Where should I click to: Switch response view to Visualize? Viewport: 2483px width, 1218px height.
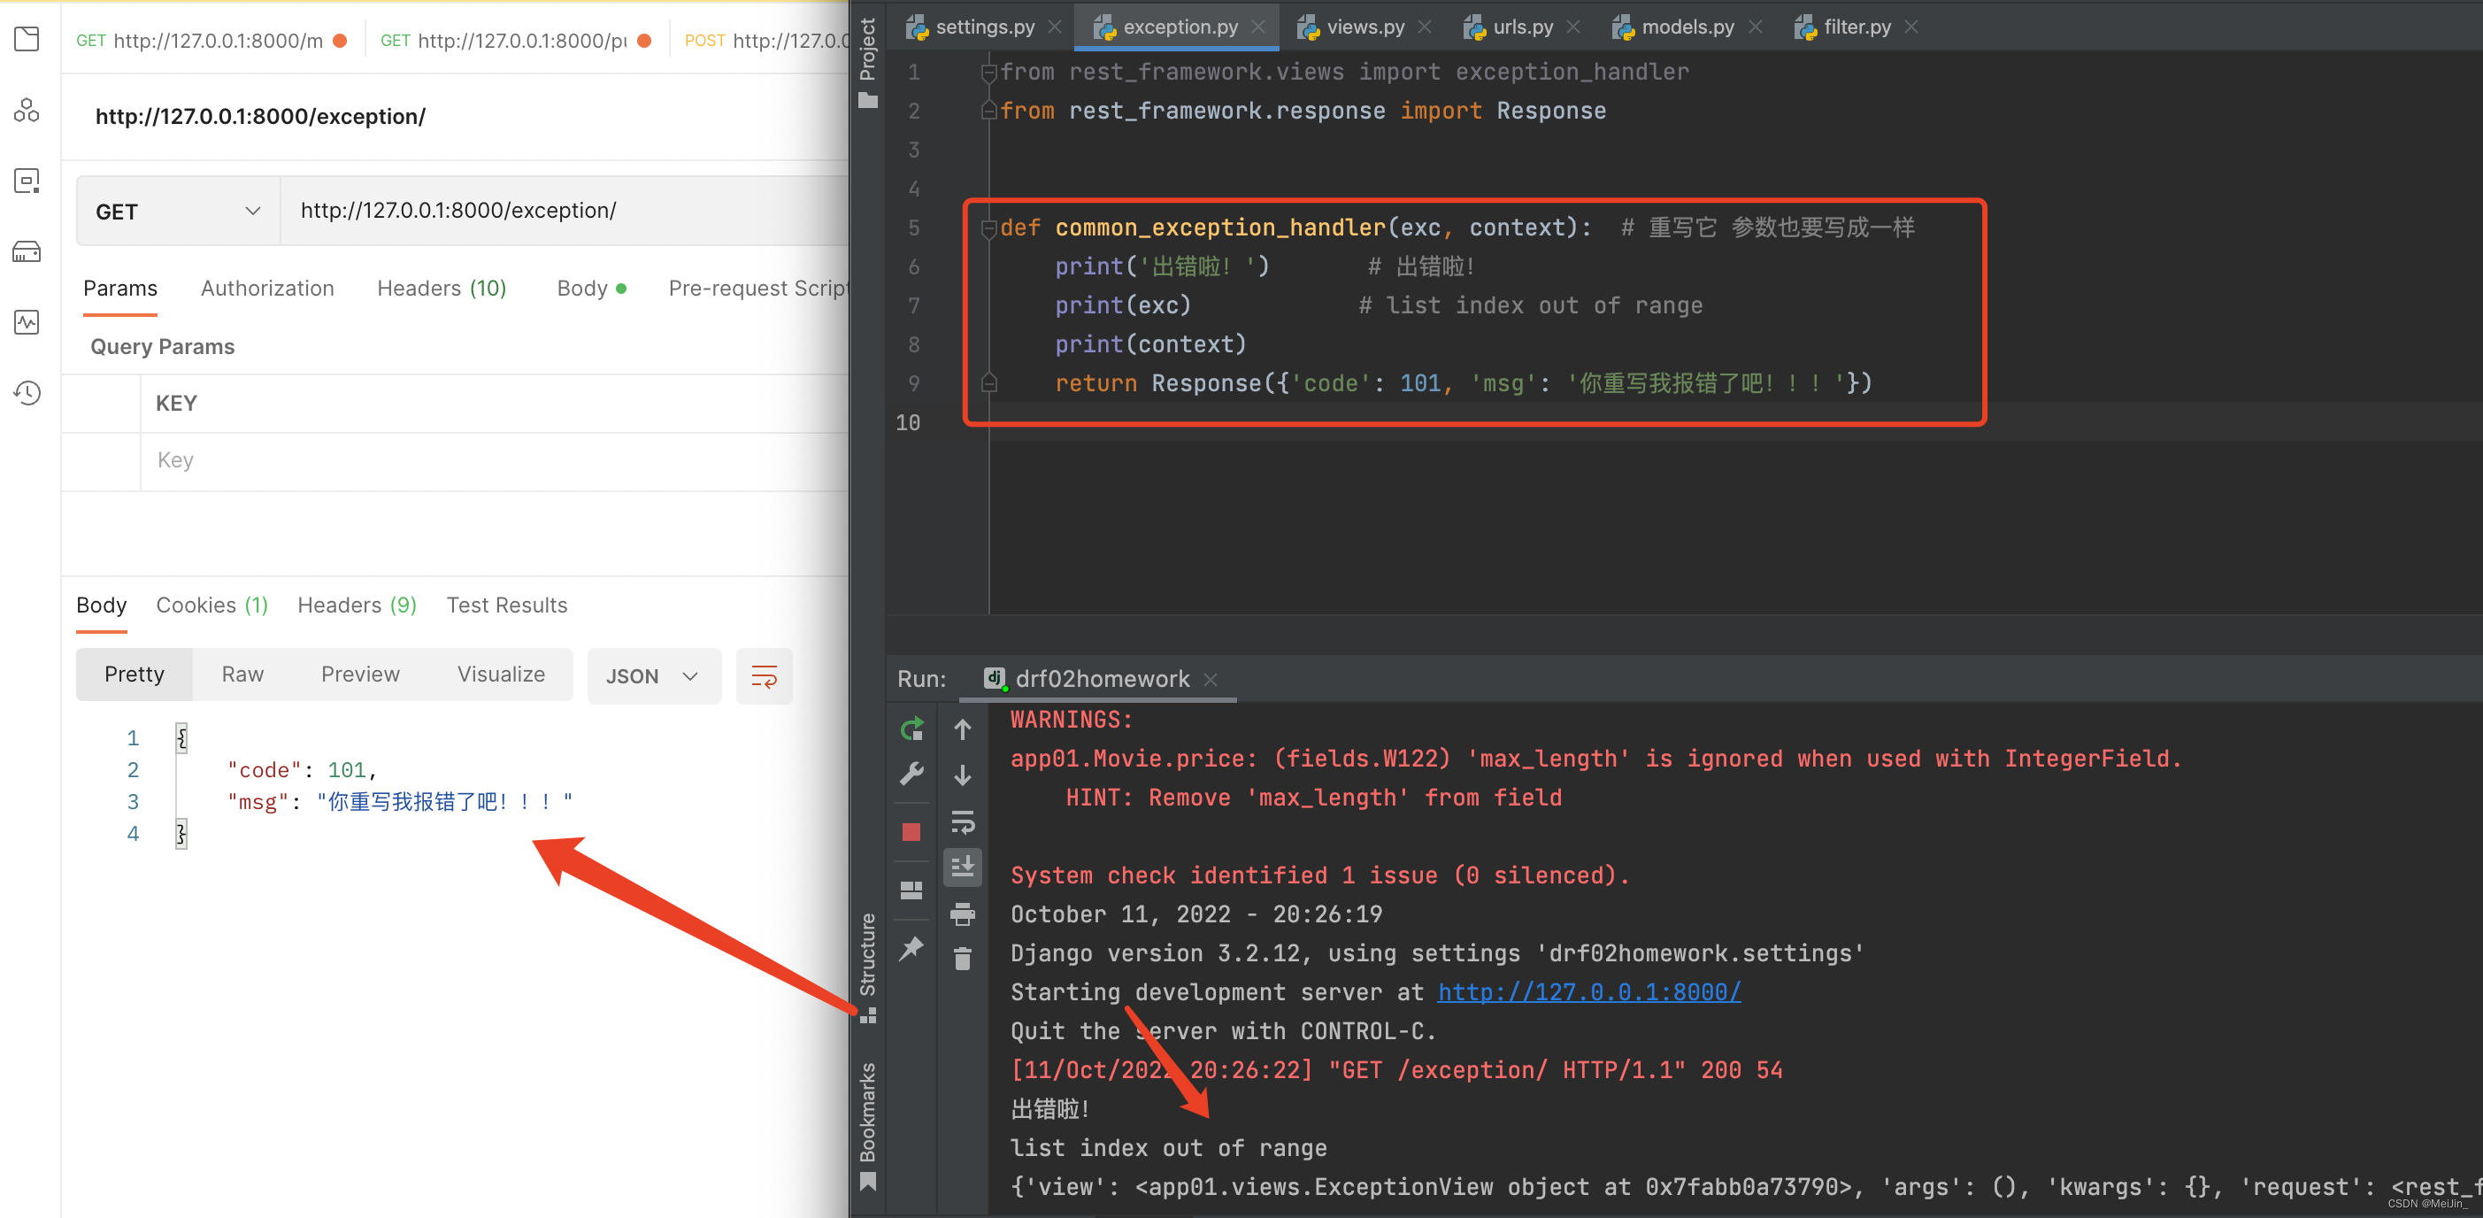coord(501,675)
